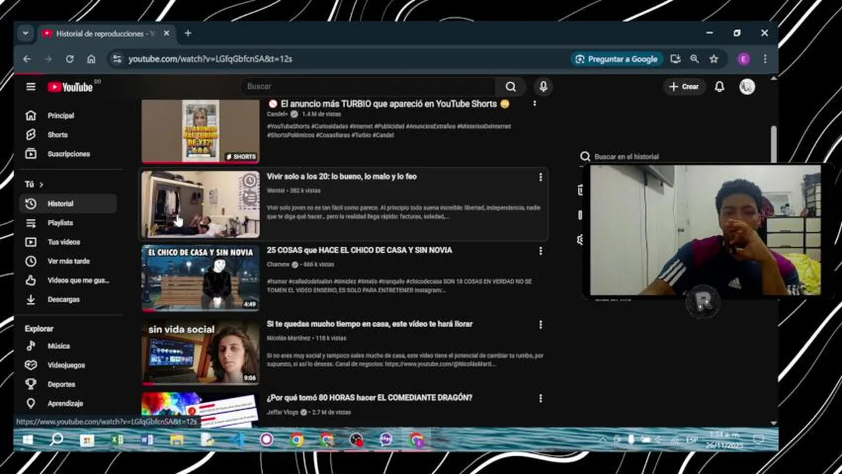Open the 'sin vida social' video thumbnail
842x474 pixels.
tap(200, 352)
